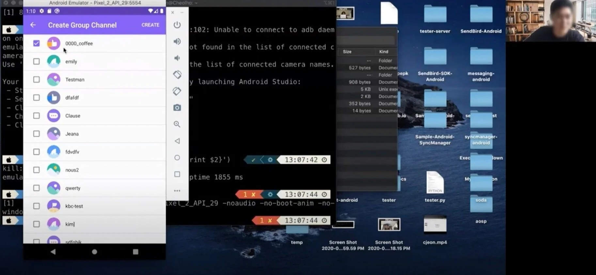Select the dfafdf profile avatar
The height and width of the screenshot is (275, 596).
click(54, 97)
